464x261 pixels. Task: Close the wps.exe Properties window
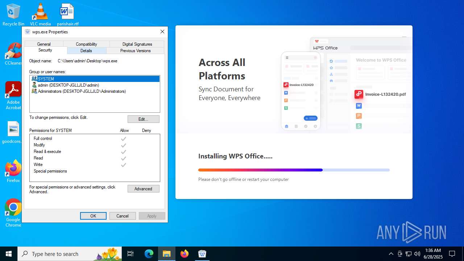[162, 32]
